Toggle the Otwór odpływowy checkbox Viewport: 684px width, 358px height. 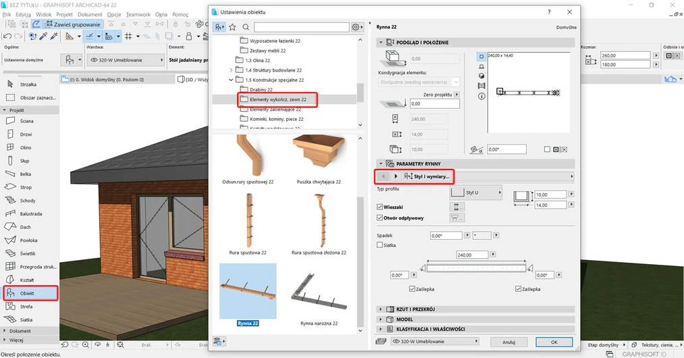(379, 218)
